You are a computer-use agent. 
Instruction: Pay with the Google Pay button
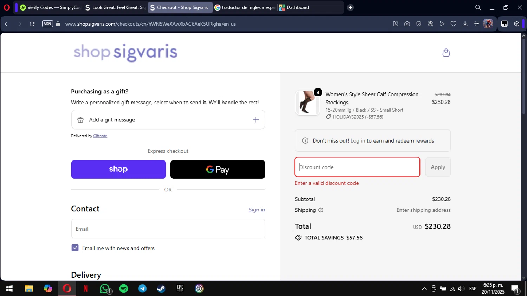pos(217,169)
